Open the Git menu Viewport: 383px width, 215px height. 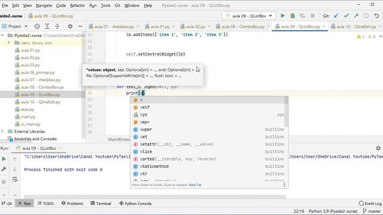[117, 5]
